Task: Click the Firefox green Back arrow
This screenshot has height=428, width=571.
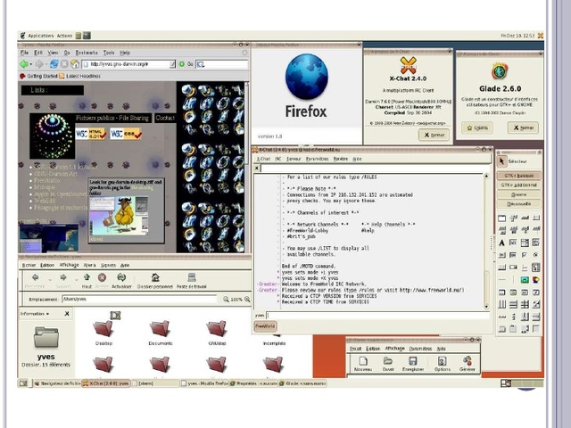Action: (x=24, y=64)
